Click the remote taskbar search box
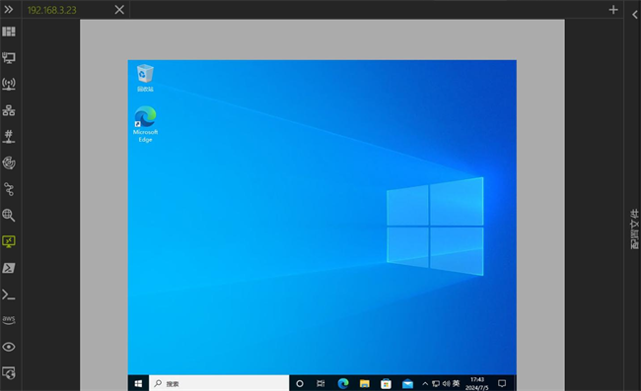 [219, 383]
